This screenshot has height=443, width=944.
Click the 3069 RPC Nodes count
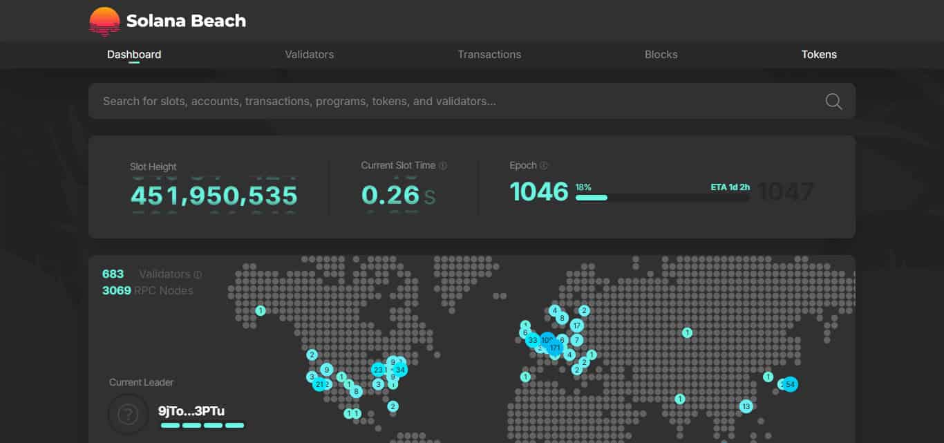pos(117,290)
